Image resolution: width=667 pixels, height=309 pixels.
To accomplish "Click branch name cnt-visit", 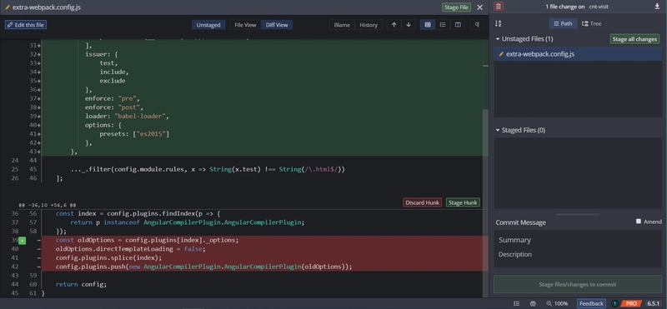I will tap(598, 7).
